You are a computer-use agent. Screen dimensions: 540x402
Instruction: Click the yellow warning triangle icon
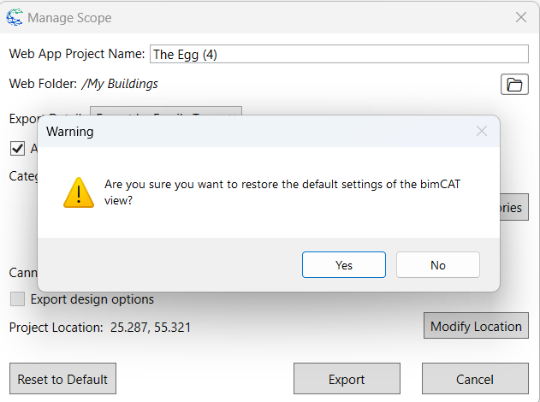(x=78, y=192)
